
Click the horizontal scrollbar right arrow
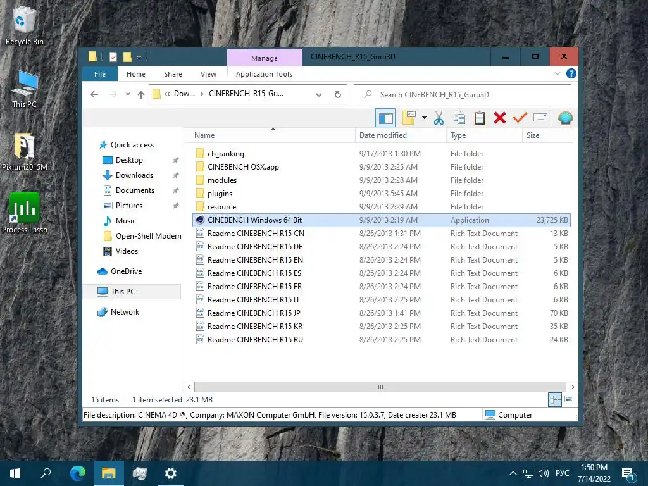coord(572,387)
